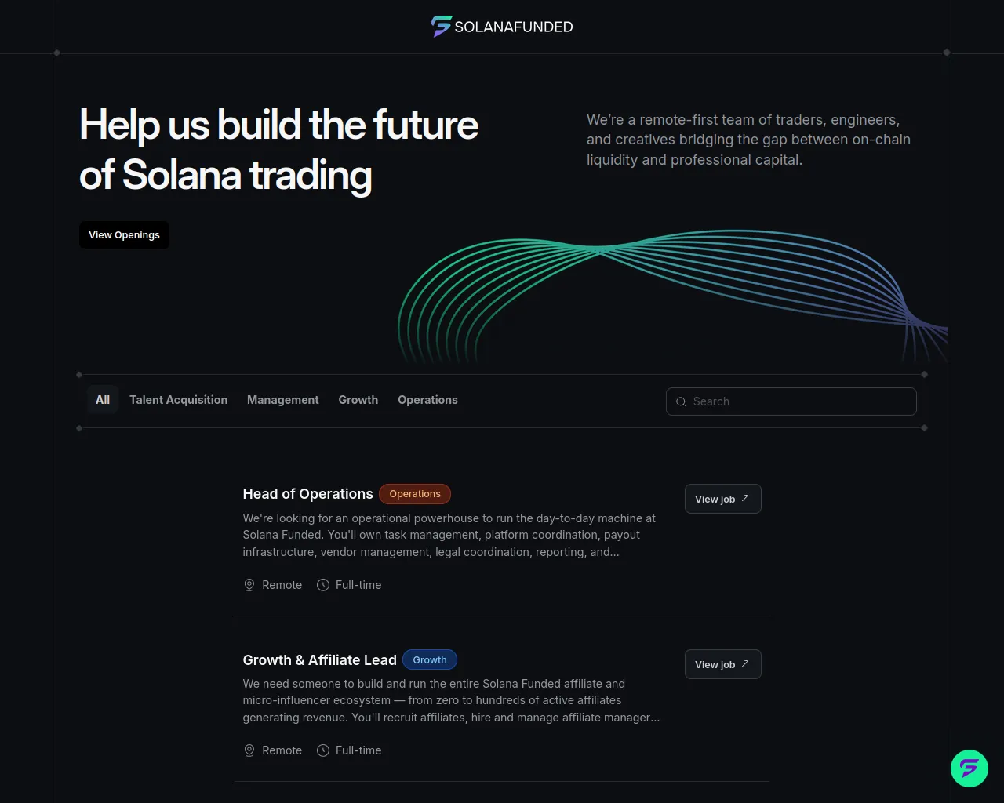
Task: Click the blue Growth tag badge
Action: point(430,660)
